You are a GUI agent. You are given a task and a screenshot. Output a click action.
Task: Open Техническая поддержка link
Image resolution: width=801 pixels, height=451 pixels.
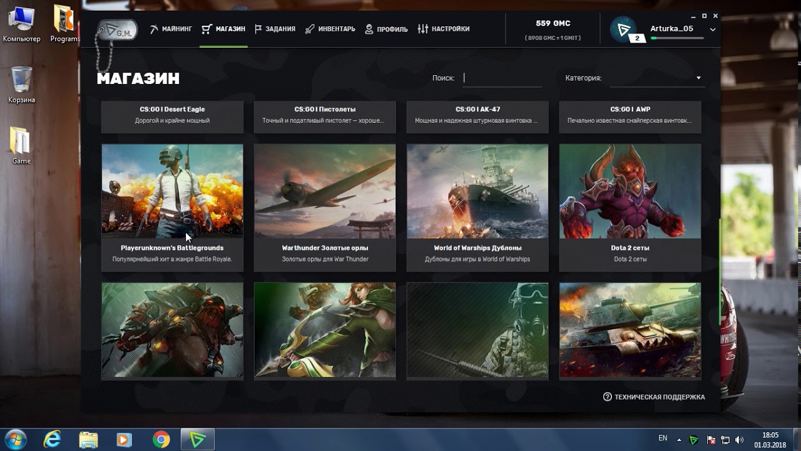(x=654, y=397)
